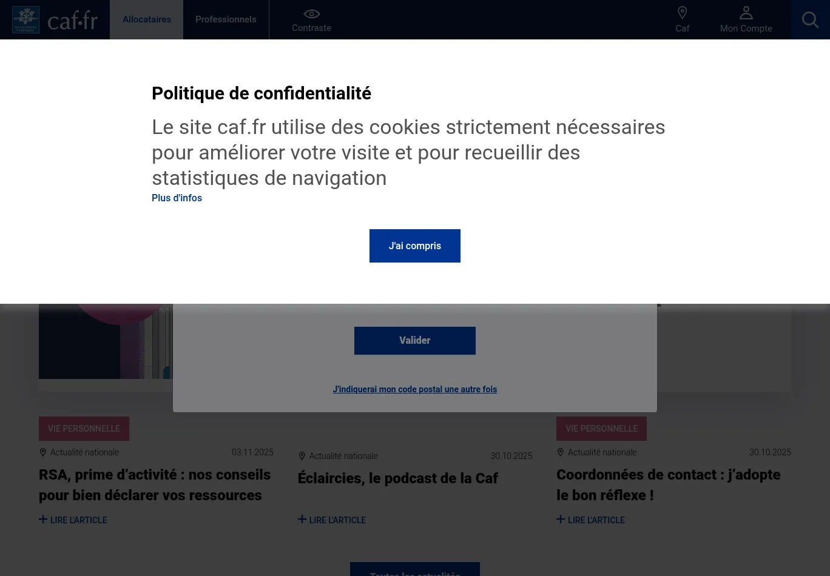
Task: Click plus icon for Éclaircies podcast article
Action: coord(302,520)
